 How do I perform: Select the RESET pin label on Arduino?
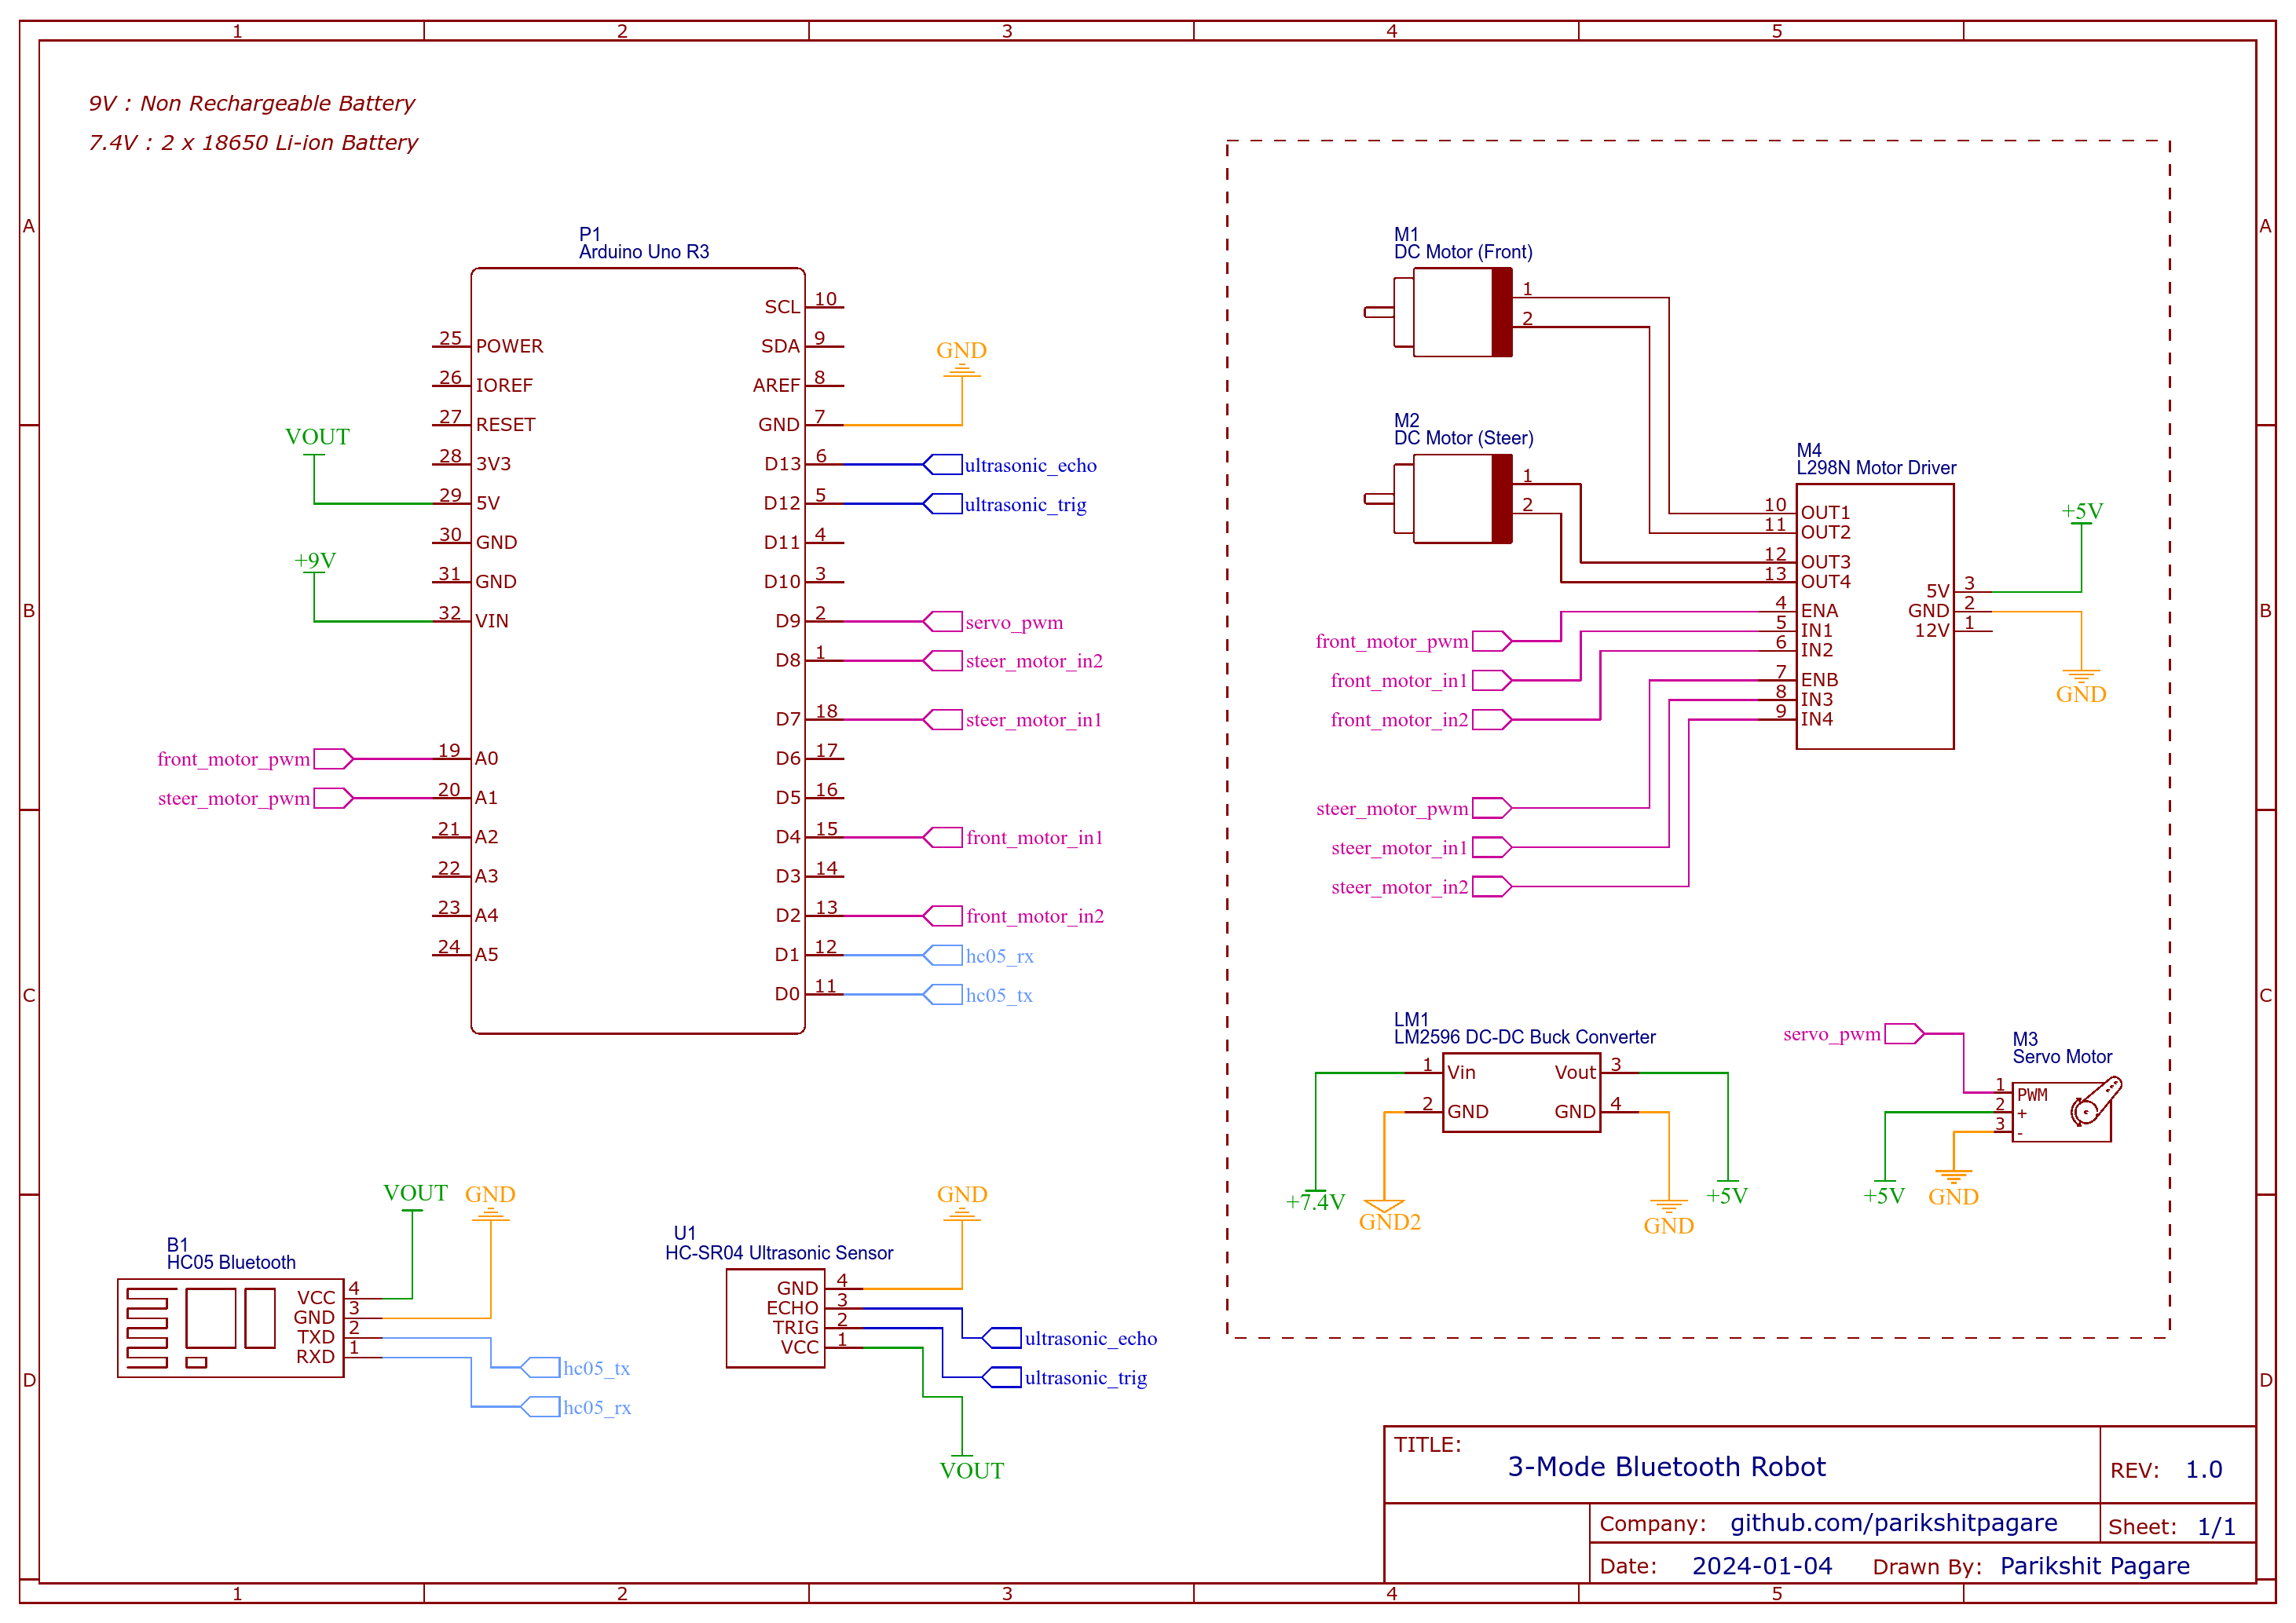[x=505, y=425]
